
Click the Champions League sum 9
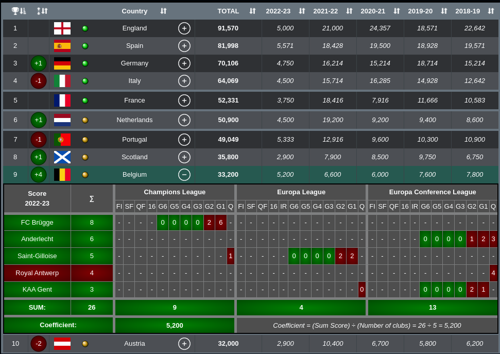[x=175, y=308]
